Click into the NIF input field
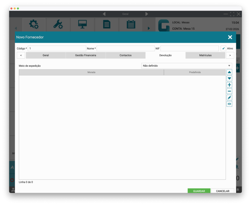The height and width of the screenshot is (205, 251). click(190, 49)
